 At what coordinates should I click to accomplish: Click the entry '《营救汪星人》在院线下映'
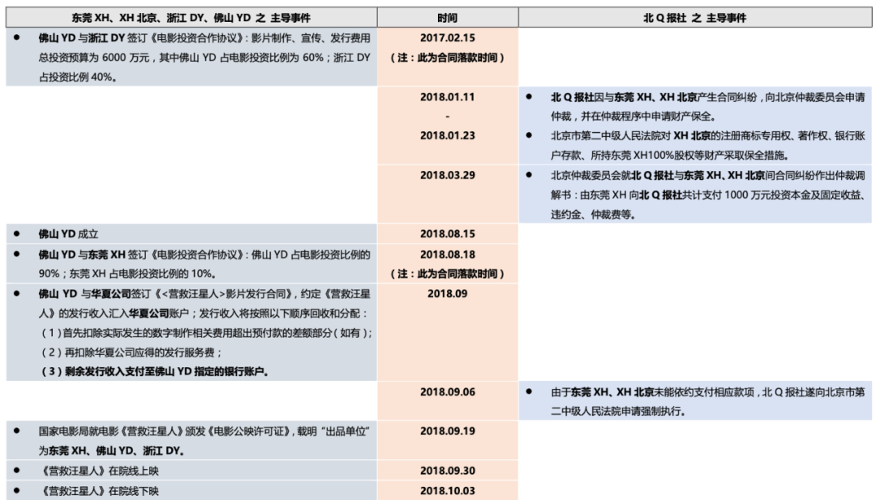pyautogui.click(x=99, y=490)
